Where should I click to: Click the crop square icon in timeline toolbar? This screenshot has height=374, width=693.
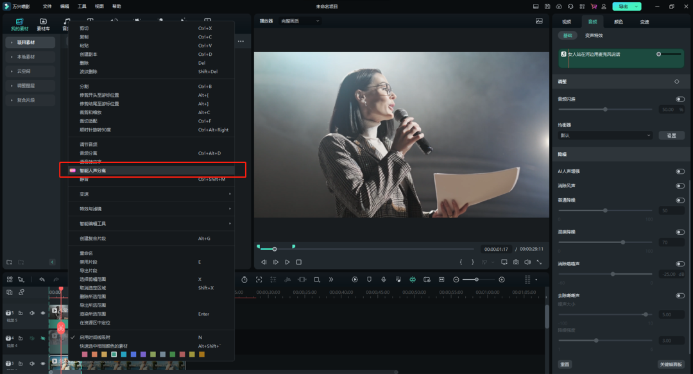point(317,280)
